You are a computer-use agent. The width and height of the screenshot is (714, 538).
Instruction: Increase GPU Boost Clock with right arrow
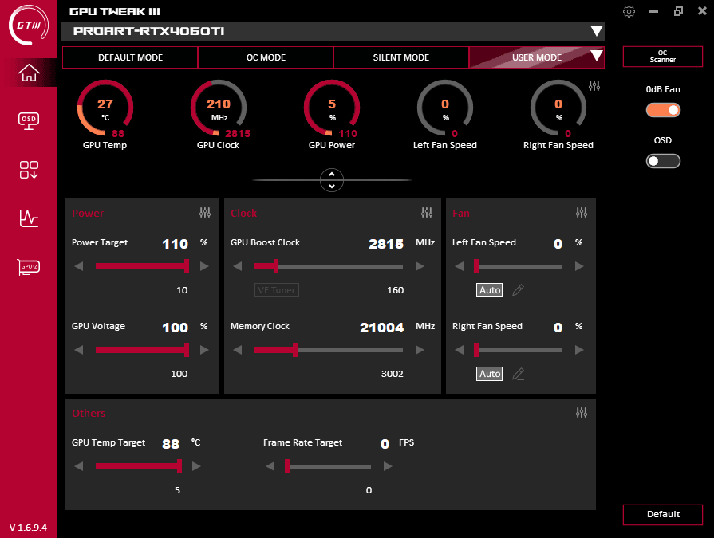[x=420, y=266]
